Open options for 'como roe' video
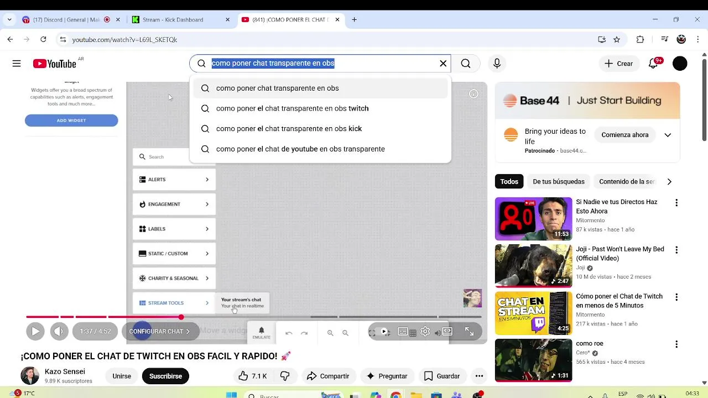The height and width of the screenshot is (398, 708). click(676, 344)
